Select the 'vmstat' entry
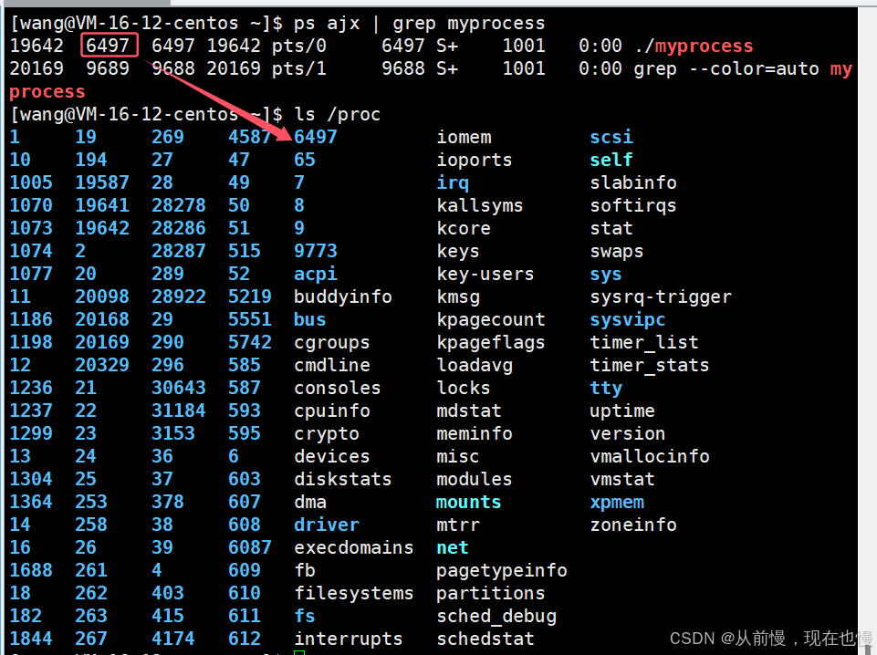This screenshot has height=655, width=877. [x=622, y=480]
